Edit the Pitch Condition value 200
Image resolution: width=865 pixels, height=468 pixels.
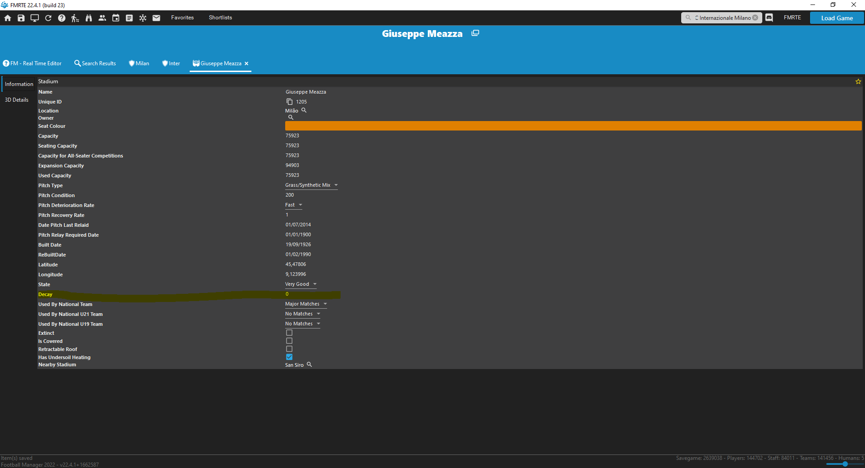290,195
